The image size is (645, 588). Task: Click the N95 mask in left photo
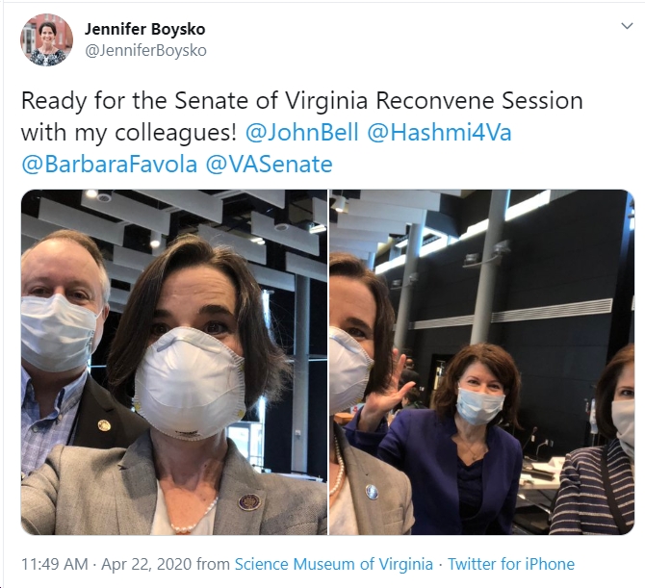(190, 382)
